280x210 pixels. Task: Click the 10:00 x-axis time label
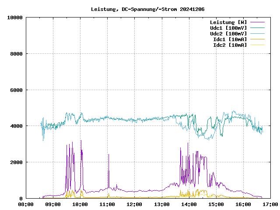point(80,204)
